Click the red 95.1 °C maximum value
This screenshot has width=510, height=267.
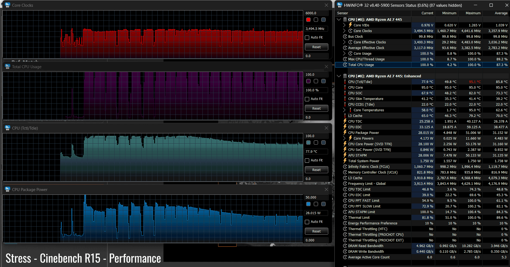[x=475, y=82]
